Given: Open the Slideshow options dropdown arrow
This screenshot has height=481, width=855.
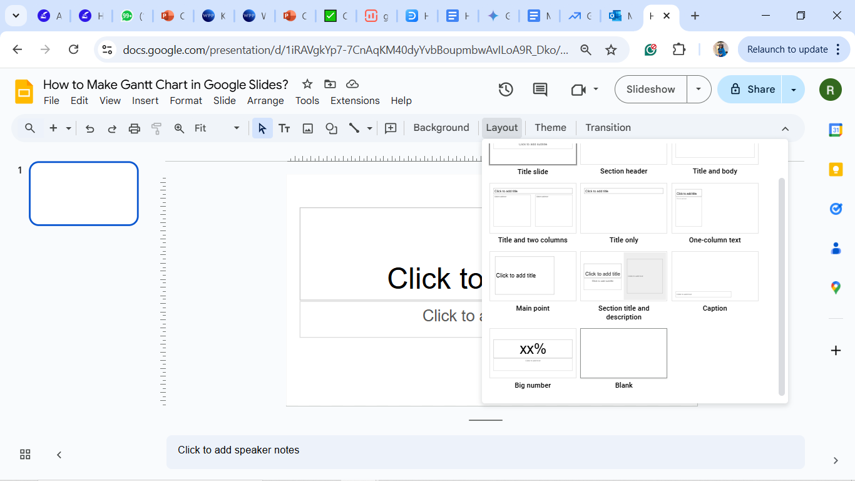Looking at the screenshot, I should pyautogui.click(x=699, y=90).
